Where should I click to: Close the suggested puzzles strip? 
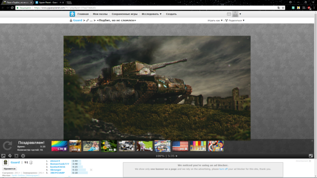click(312, 140)
